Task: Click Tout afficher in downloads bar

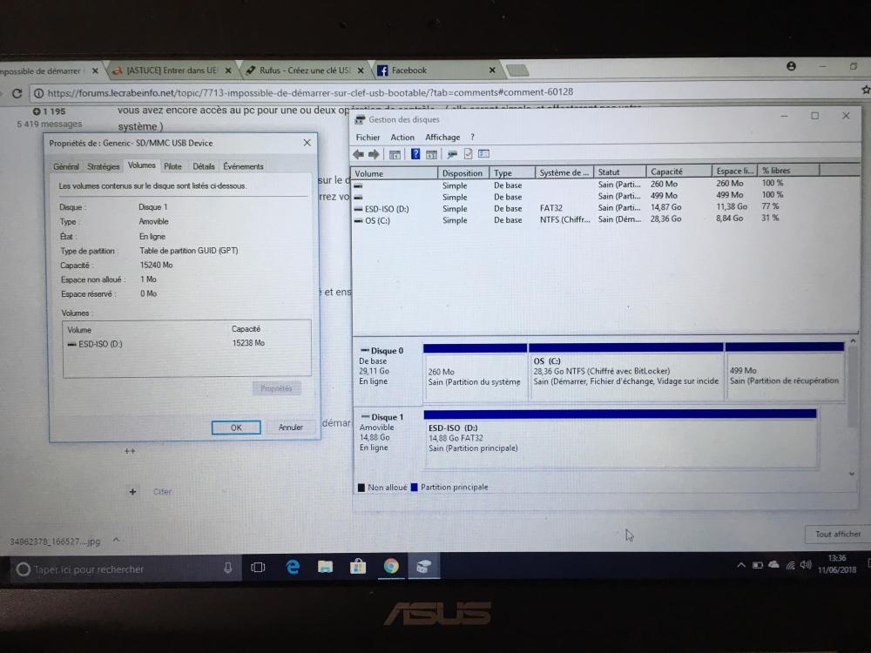Action: 837,535
